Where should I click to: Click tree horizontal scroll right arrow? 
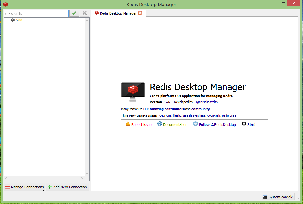[82, 178]
